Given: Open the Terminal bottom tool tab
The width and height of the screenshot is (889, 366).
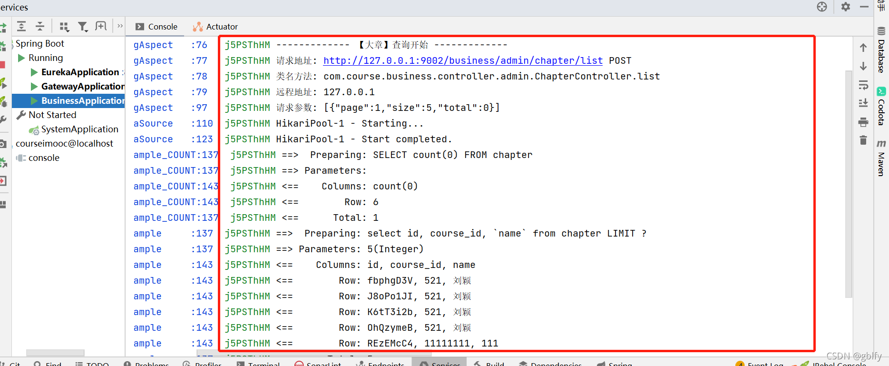Looking at the screenshot, I should coord(258,364).
